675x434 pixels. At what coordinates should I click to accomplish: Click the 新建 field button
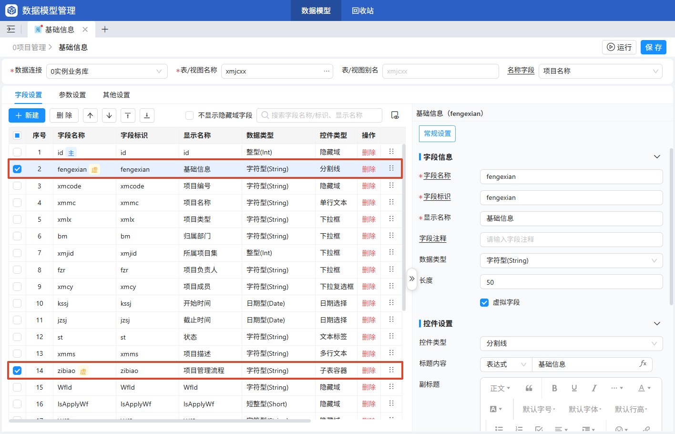[x=27, y=115]
